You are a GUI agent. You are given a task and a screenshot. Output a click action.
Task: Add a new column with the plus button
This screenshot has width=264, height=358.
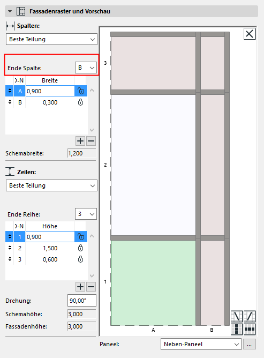80,141
